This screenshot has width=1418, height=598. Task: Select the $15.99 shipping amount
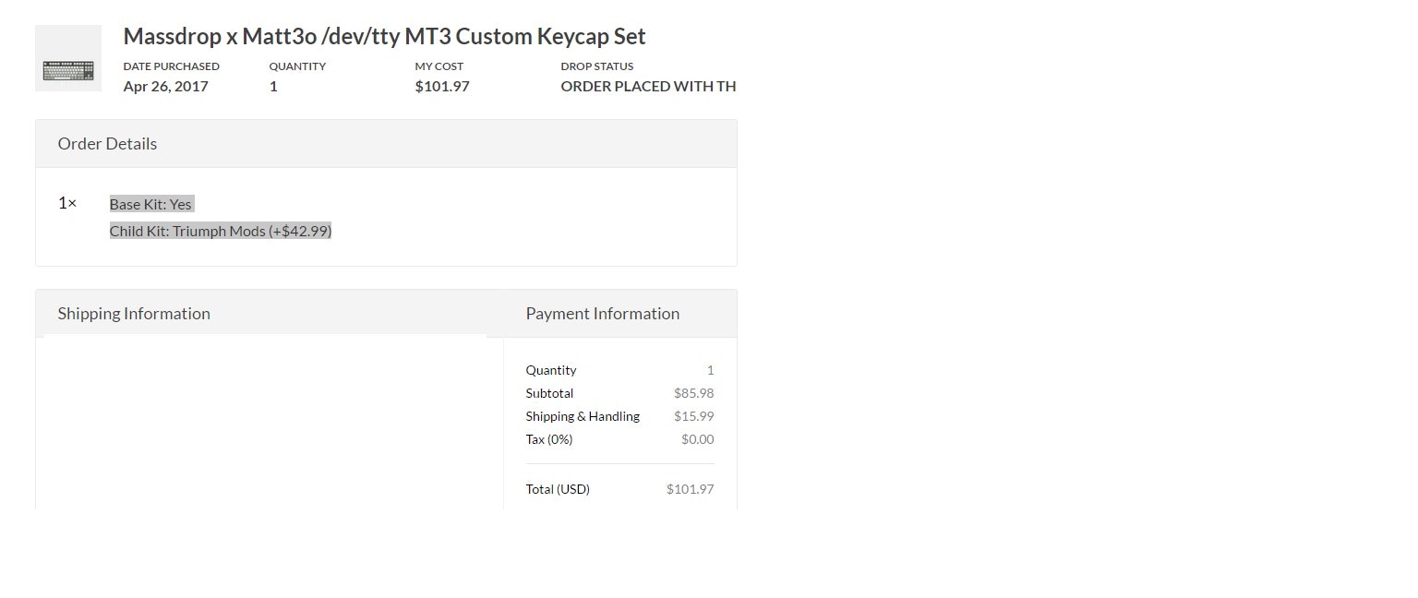pyautogui.click(x=693, y=416)
